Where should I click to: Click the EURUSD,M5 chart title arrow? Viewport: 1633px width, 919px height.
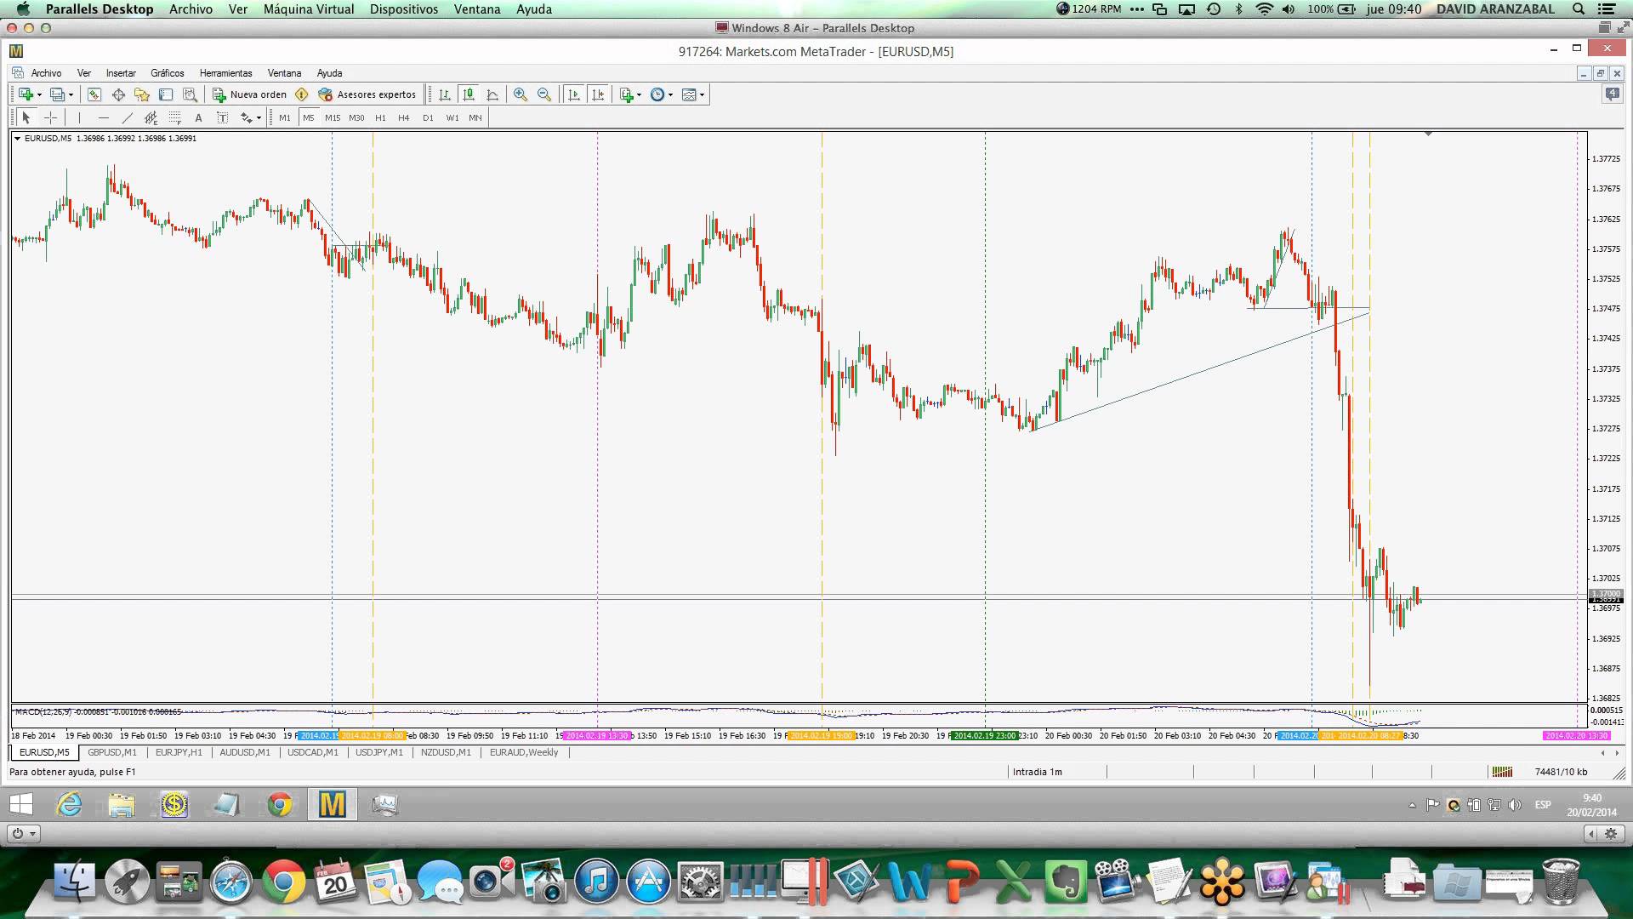(17, 138)
